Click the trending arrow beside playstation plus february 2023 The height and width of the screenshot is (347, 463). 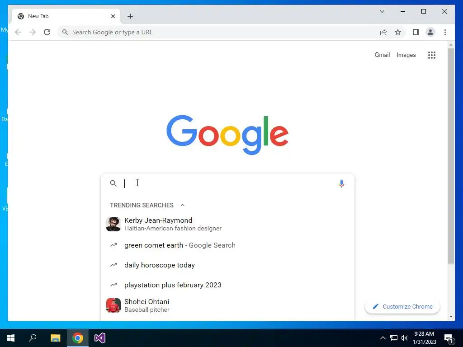tap(113, 285)
